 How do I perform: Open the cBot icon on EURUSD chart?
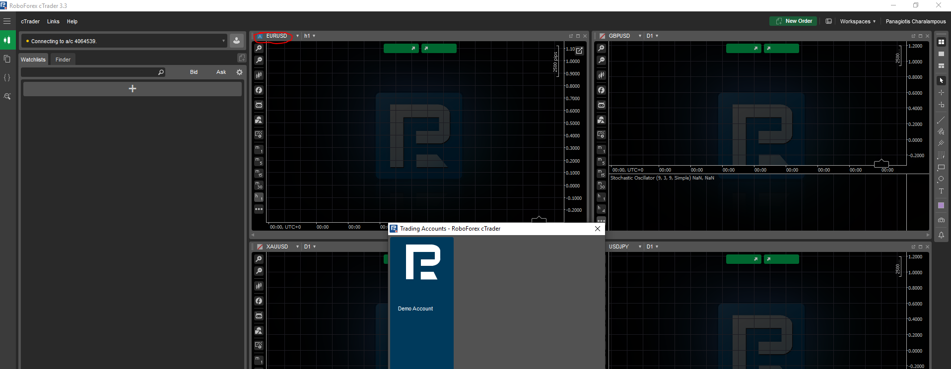tap(259, 105)
